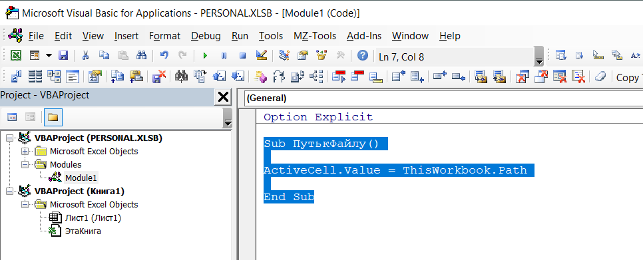Image resolution: width=643 pixels, height=260 pixels.
Task: Click the Undo arrow icon
Action: [x=164, y=55]
